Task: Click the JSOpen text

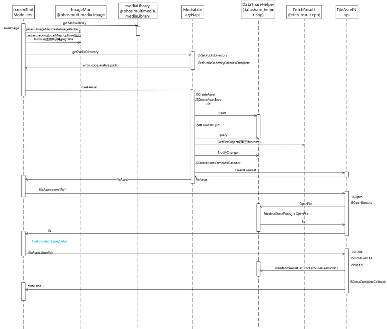Action: click(357, 197)
